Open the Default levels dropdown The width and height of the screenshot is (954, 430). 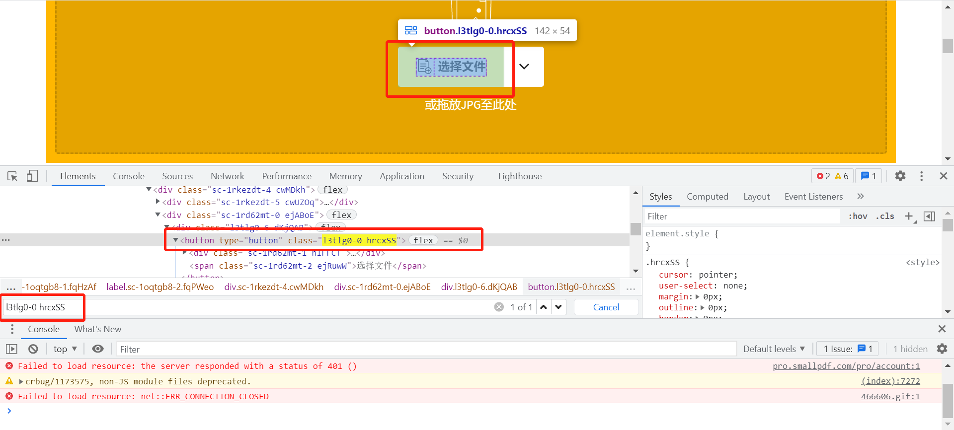[774, 349]
